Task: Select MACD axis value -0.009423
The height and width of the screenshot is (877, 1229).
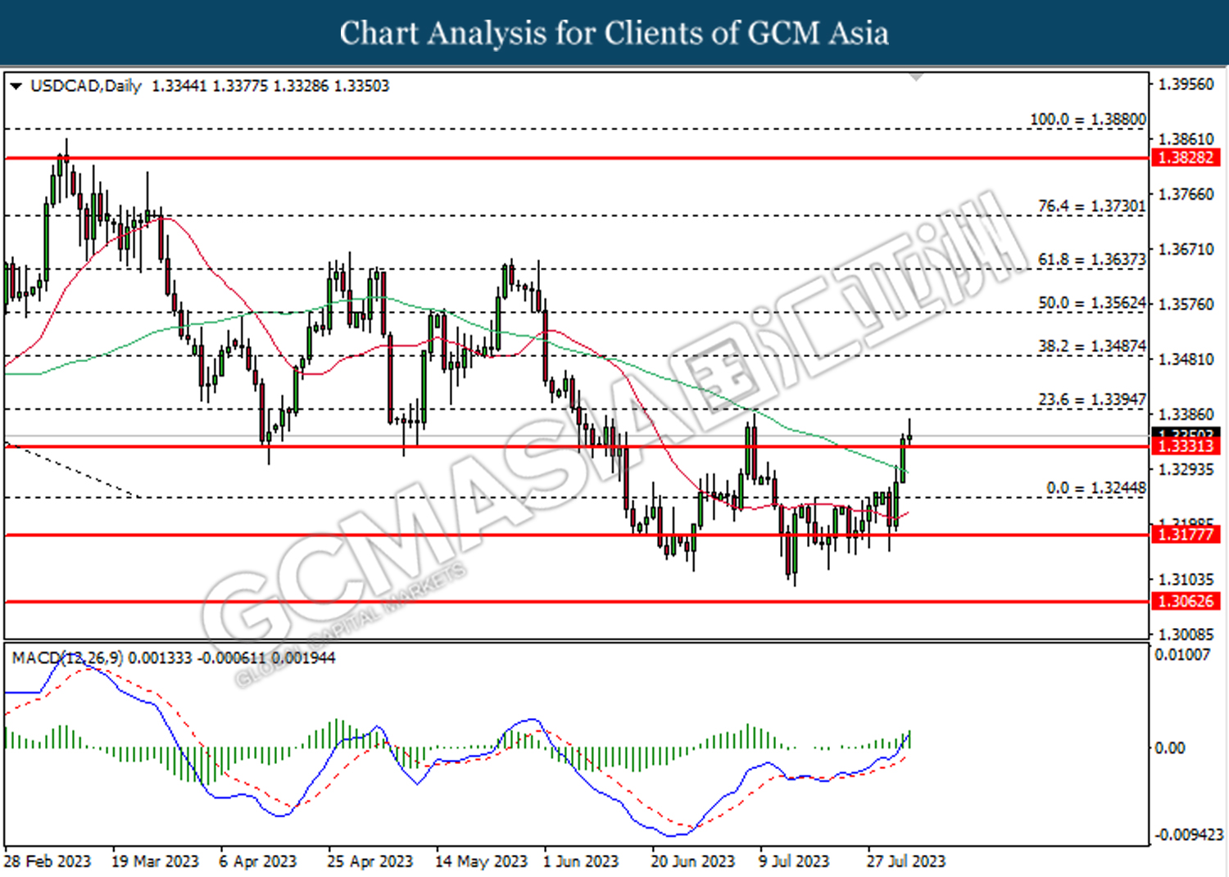Action: coord(1188,835)
